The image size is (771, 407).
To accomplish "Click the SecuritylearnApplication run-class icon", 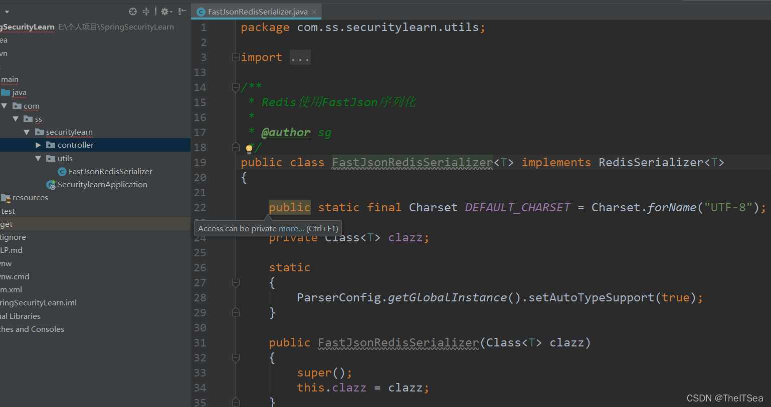I will [51, 185].
